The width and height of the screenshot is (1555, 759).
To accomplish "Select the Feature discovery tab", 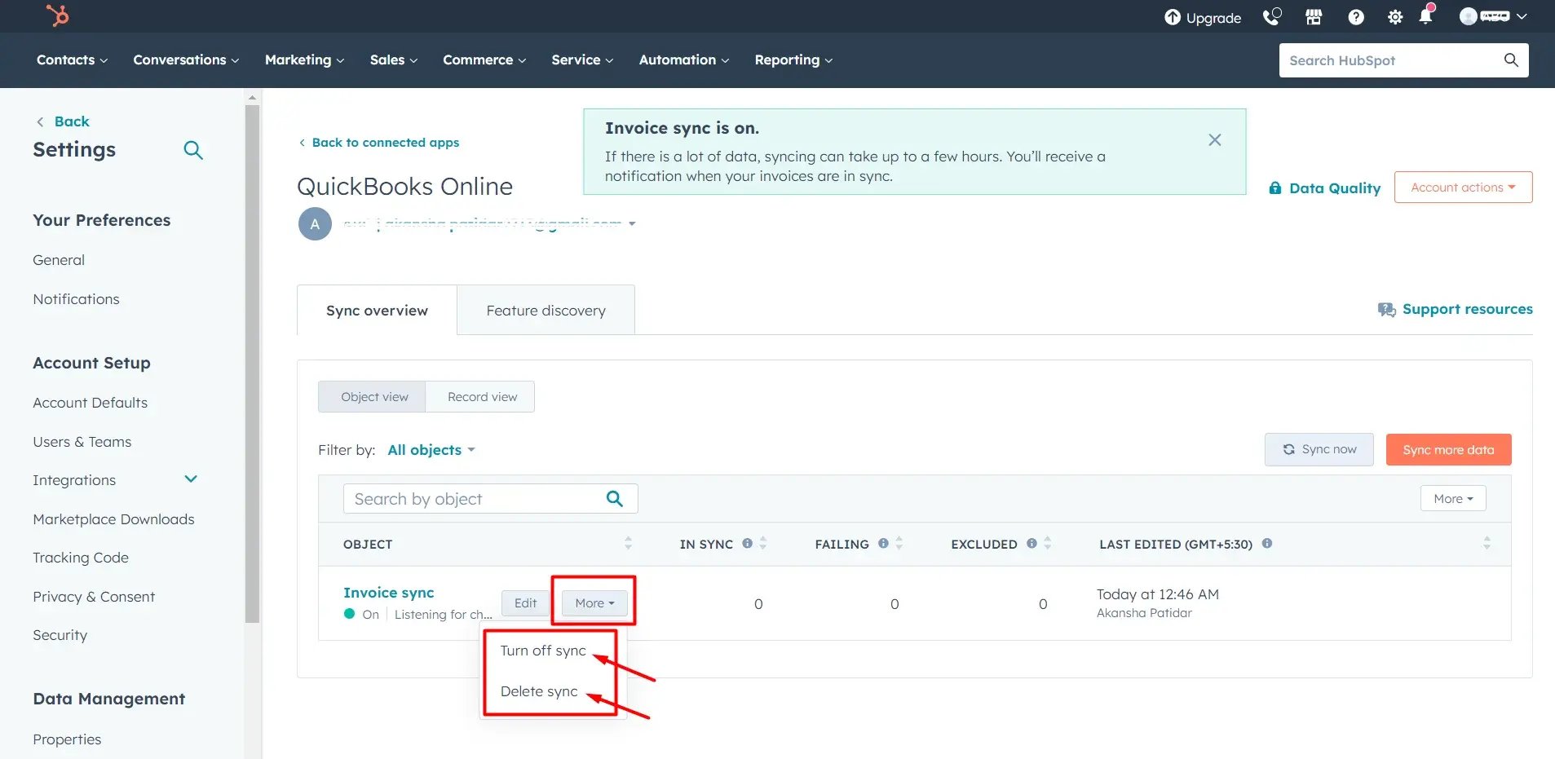I will (x=546, y=311).
